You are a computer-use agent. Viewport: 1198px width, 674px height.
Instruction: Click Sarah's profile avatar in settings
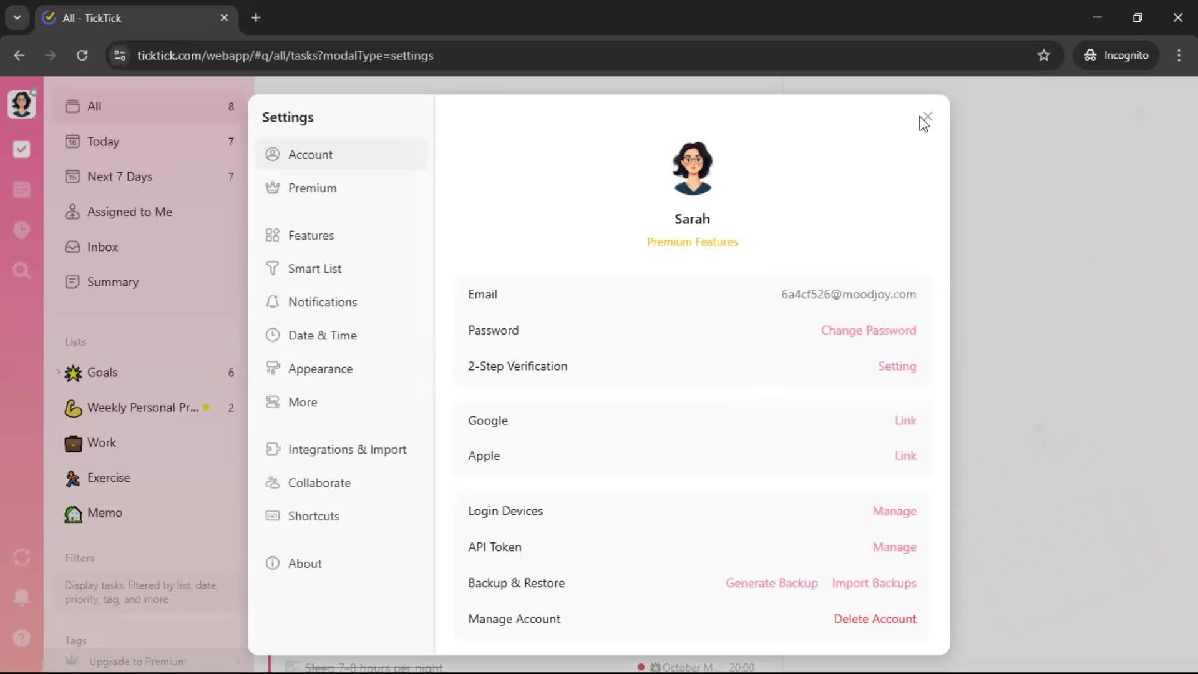tap(692, 168)
